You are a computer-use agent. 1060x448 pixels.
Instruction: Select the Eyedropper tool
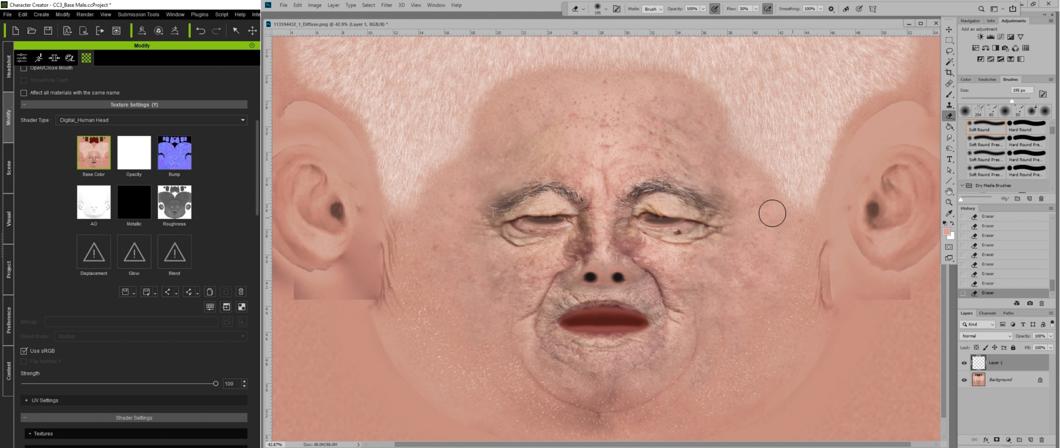tap(949, 213)
